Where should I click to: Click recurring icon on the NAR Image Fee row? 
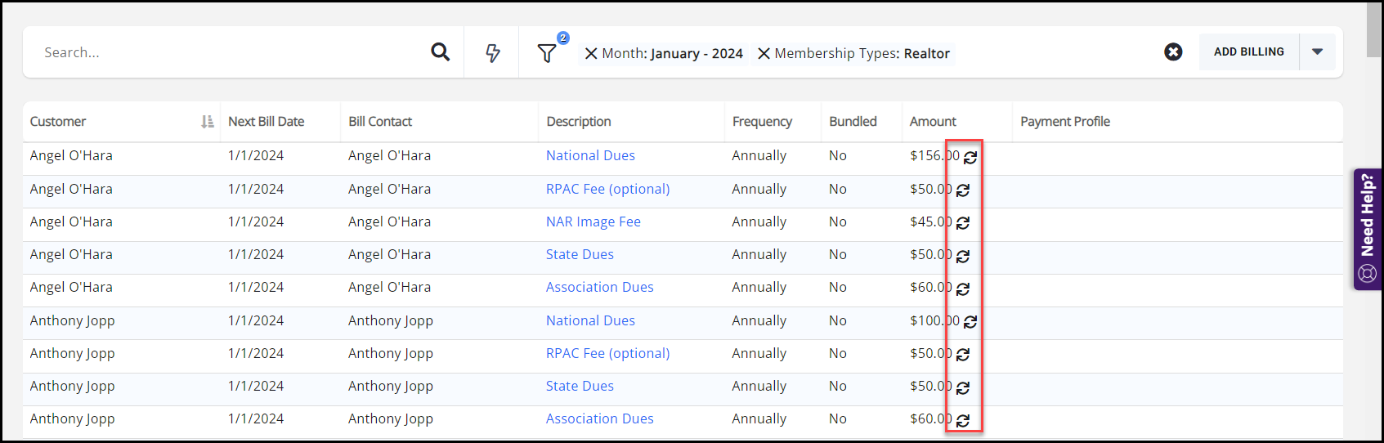point(963,223)
